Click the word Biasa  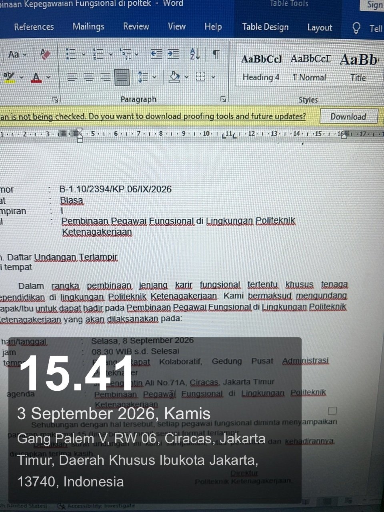[x=72, y=200]
